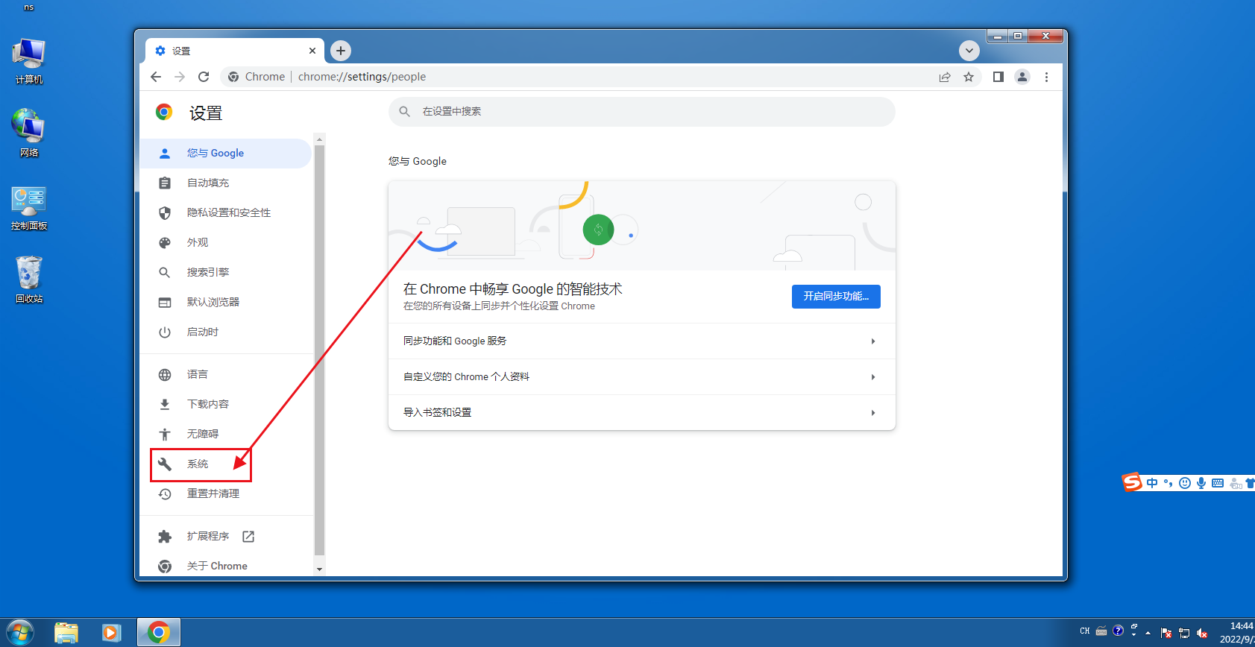
Task: Click the address bar URL
Action: tap(362, 77)
